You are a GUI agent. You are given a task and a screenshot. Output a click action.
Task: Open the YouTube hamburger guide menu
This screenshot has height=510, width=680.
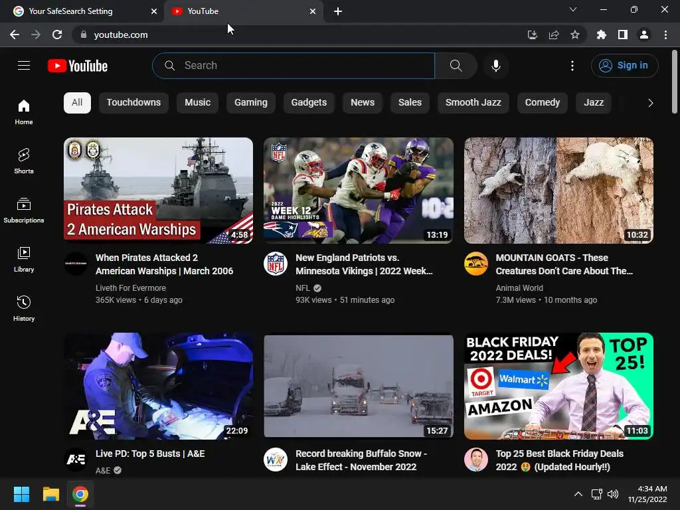(x=24, y=66)
